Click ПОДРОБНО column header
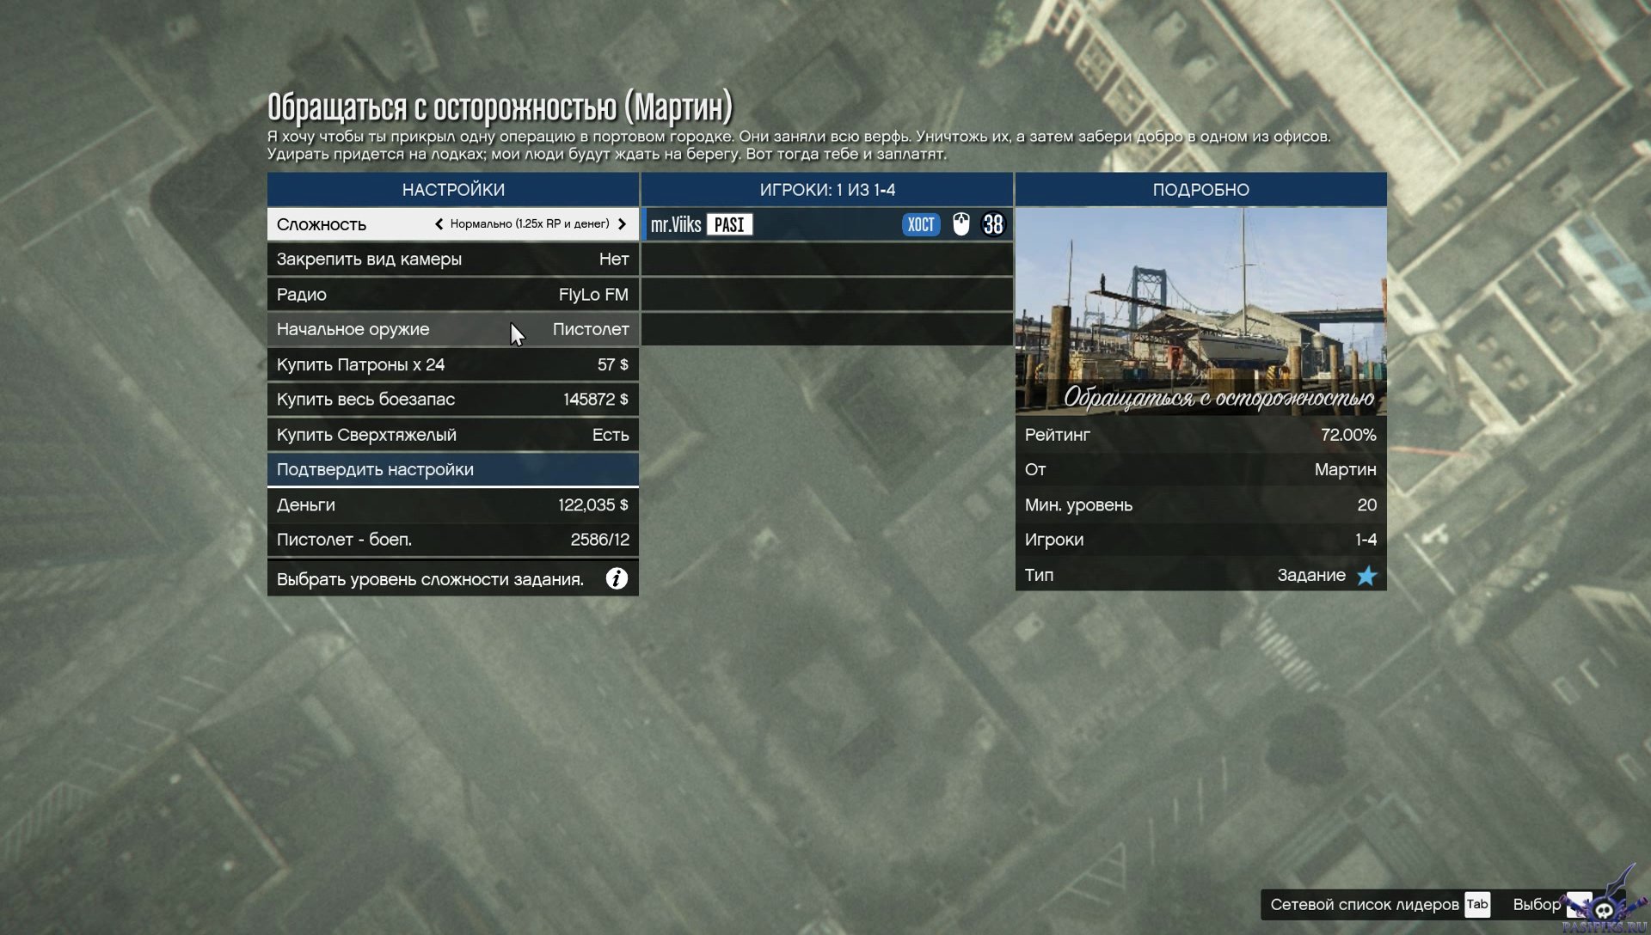The width and height of the screenshot is (1651, 935). click(1201, 189)
